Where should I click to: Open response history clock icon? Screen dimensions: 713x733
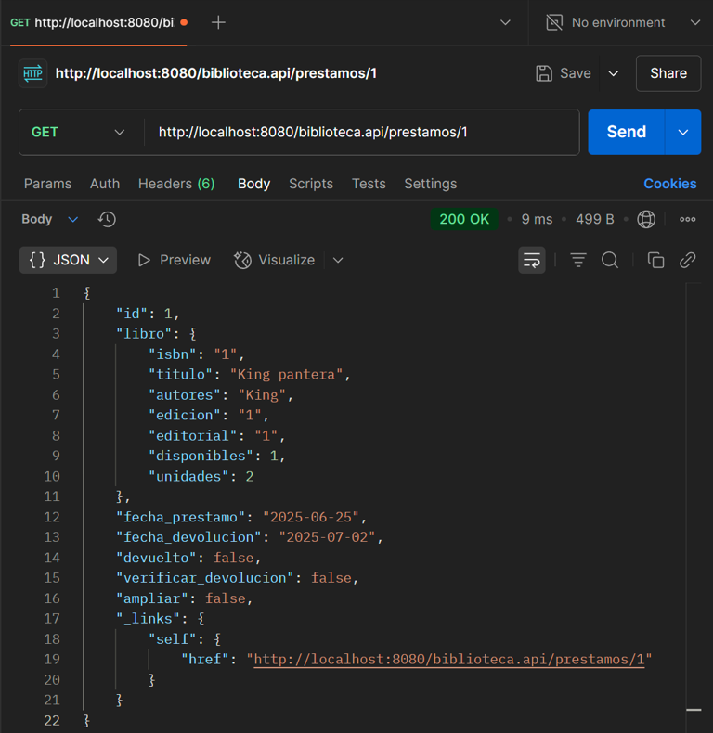[107, 219]
